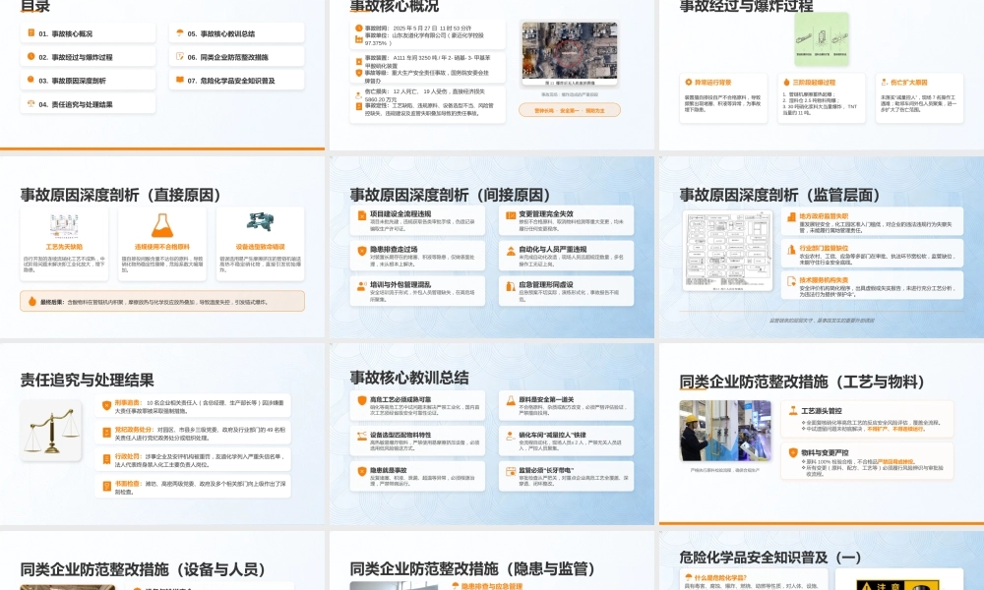
Task: Click the icon beside 书面检查
Action: [x=106, y=486]
